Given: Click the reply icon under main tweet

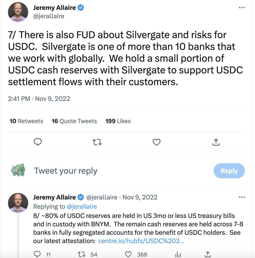Looking at the screenshot, I should click(x=38, y=142).
